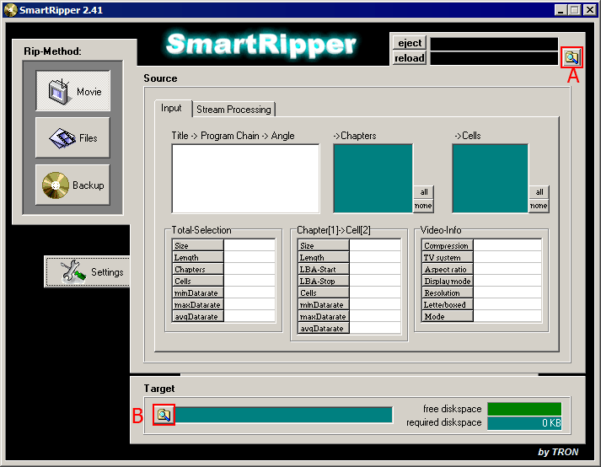Viewport: 601px width, 467px height.
Task: Click Mode in Video-Info
Action: coord(482,317)
